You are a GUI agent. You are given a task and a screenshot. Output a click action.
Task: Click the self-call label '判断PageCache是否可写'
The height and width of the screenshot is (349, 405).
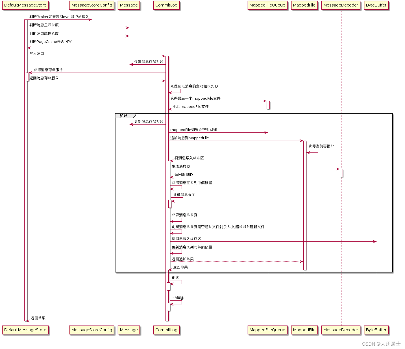coord(51,42)
